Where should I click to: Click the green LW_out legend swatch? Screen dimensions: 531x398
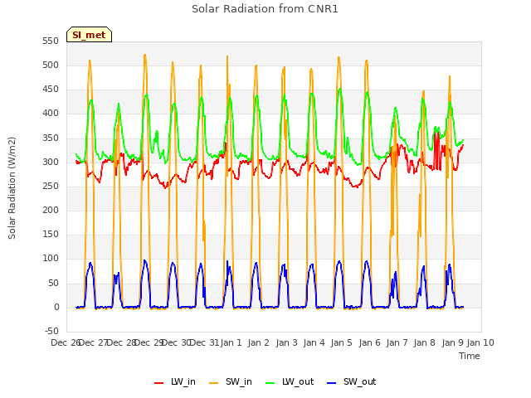pos(270,383)
